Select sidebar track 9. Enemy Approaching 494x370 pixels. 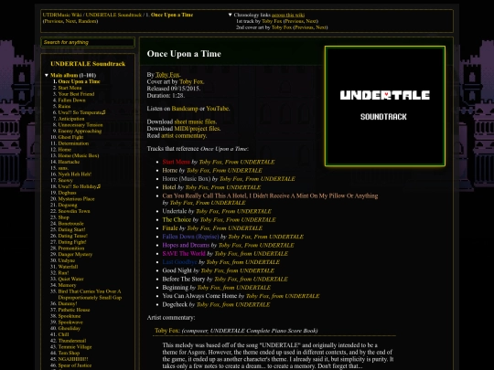[x=80, y=131]
